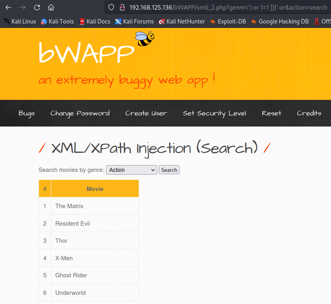
Task: Open the Kali NetHunter bookmark
Action: click(182, 21)
